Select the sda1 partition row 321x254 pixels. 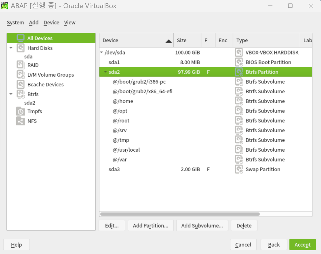coord(206,62)
